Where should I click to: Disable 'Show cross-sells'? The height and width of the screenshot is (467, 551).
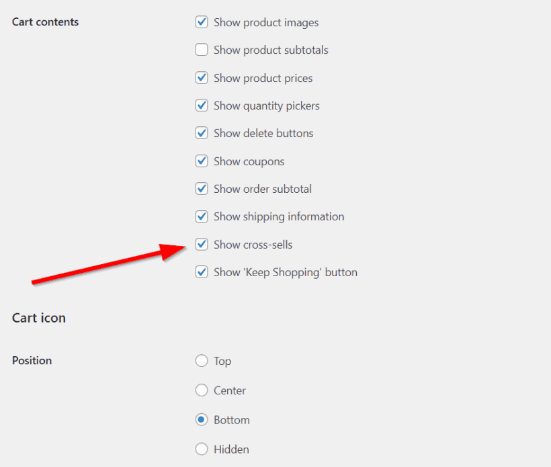coord(202,244)
